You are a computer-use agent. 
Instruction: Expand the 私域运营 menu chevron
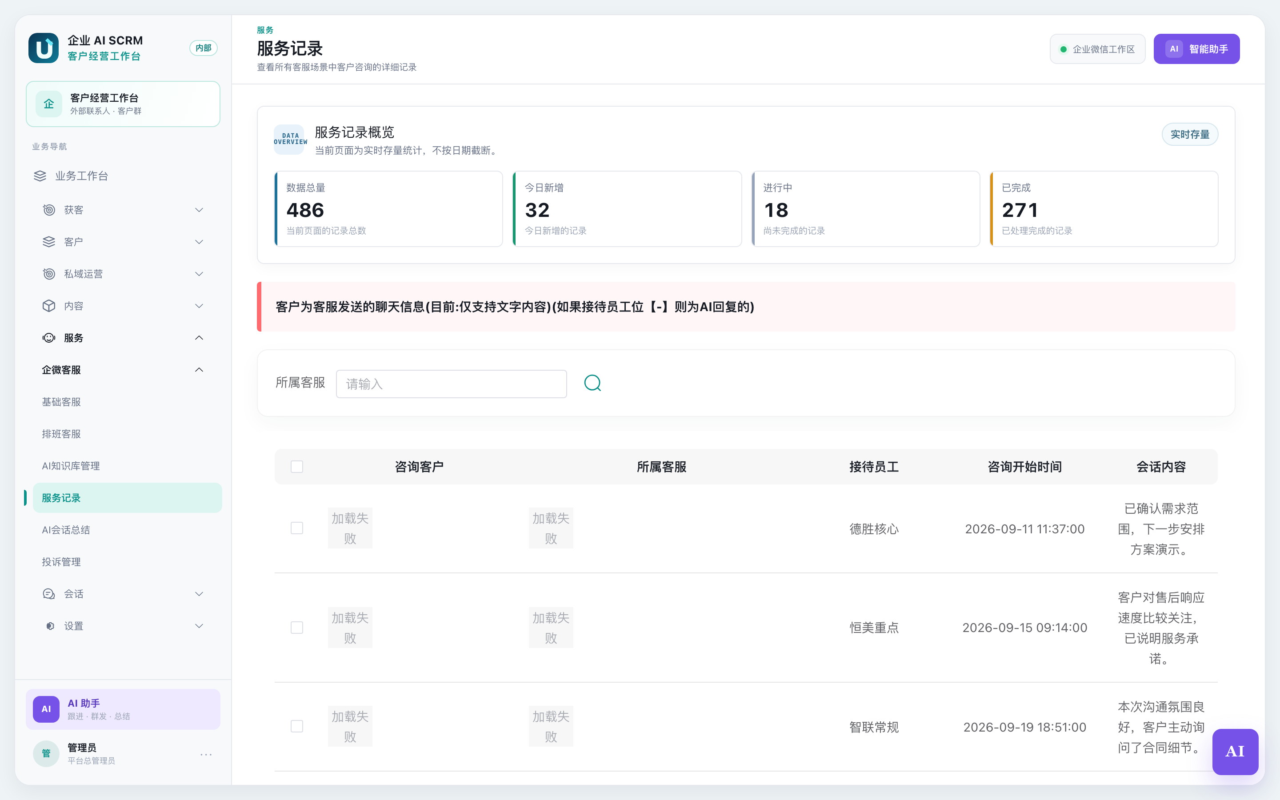(x=199, y=273)
